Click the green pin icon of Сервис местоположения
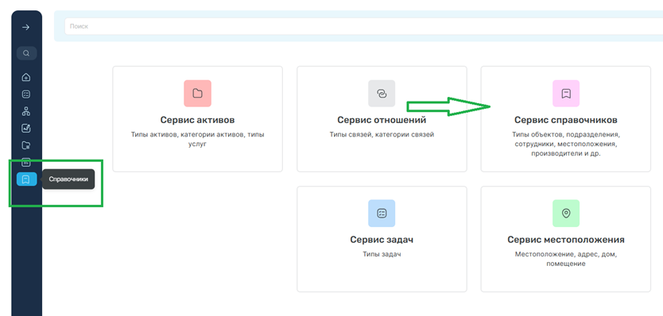This screenshot has height=316, width=663. pyautogui.click(x=566, y=214)
